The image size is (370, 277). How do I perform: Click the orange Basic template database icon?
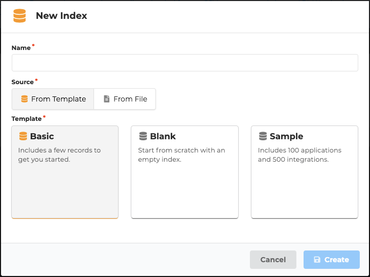(23, 136)
